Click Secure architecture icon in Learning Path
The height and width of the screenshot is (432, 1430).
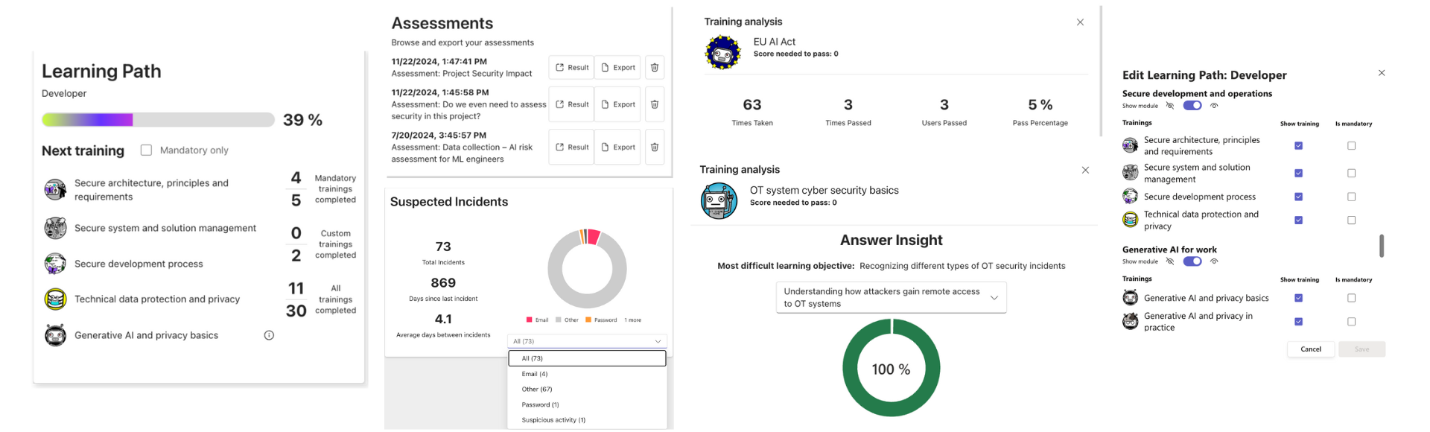tap(55, 190)
